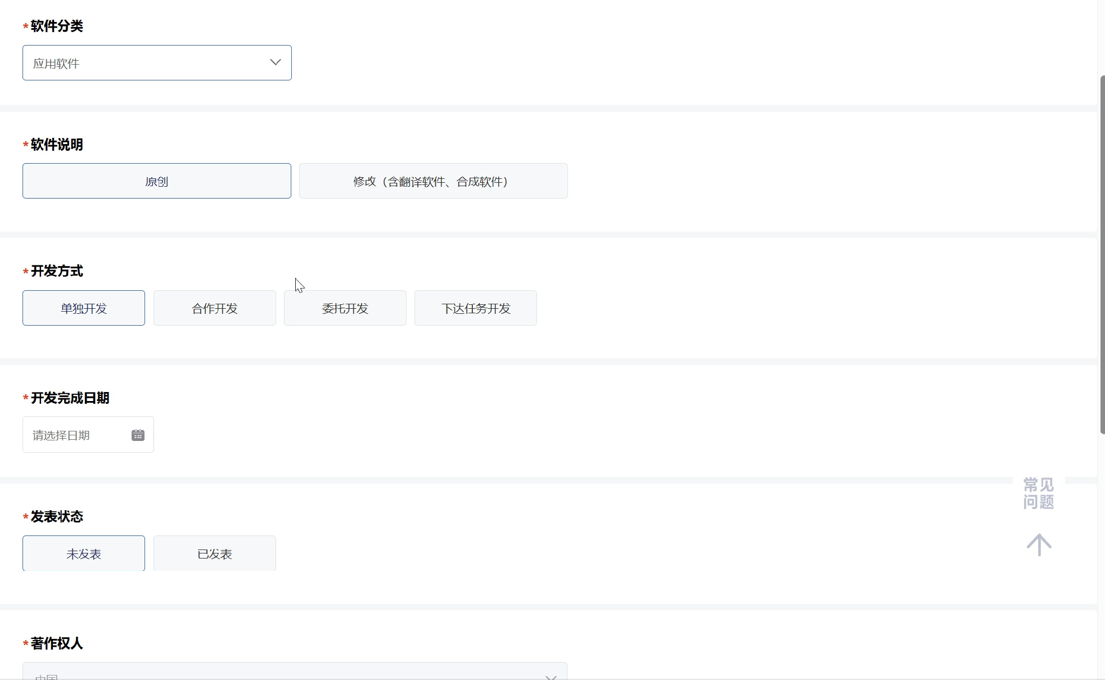Select 修改（含翻译软件、合成软件）option
The width and height of the screenshot is (1105, 680).
click(433, 181)
